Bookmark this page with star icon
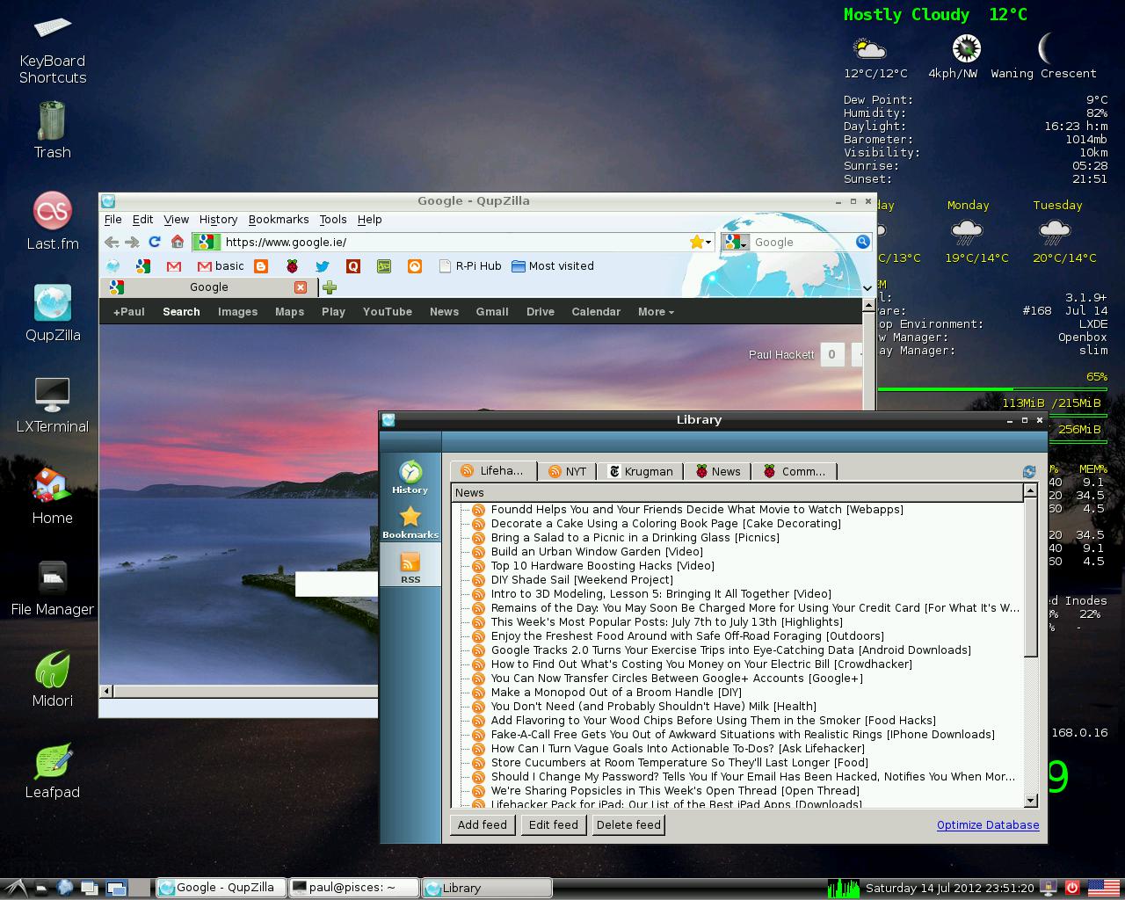Image resolution: width=1125 pixels, height=900 pixels. 697,242
